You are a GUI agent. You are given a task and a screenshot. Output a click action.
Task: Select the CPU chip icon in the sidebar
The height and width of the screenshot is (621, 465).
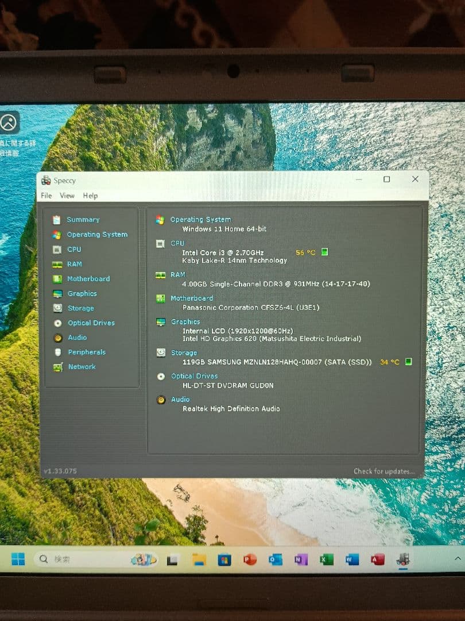(x=57, y=250)
